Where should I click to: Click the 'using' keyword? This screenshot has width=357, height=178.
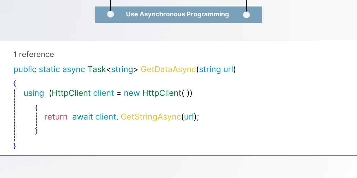34,93
